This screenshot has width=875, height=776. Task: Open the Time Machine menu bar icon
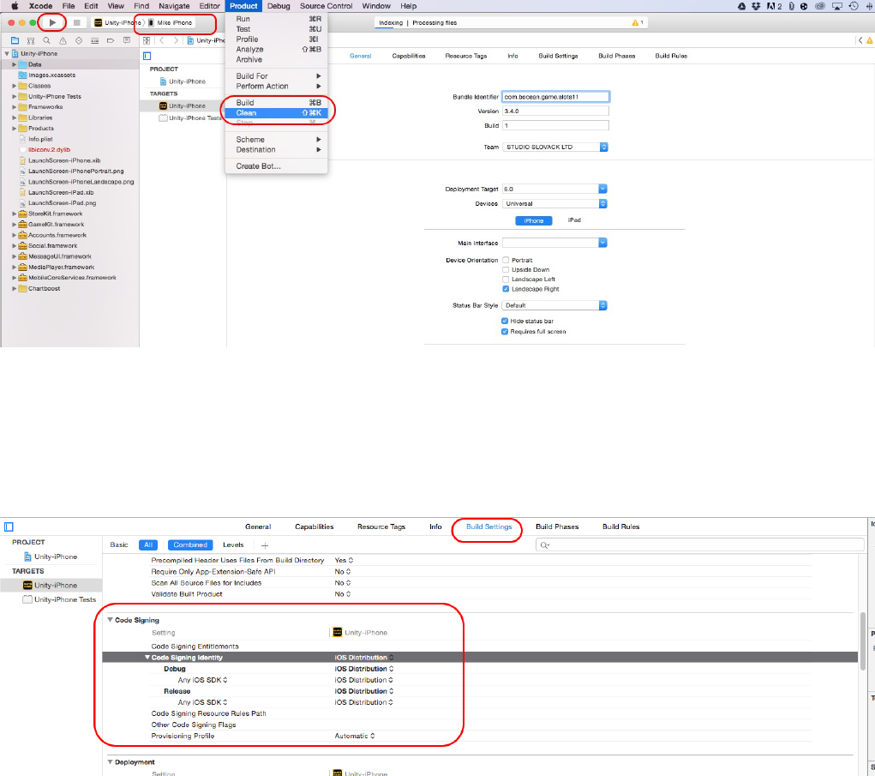tap(854, 6)
